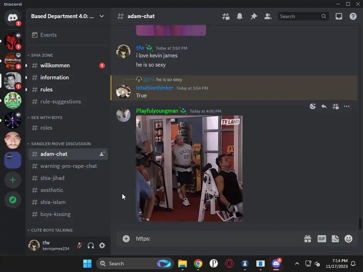Open Playfulyoungman avatar profile
This screenshot has width=363, height=272.
[x=123, y=115]
